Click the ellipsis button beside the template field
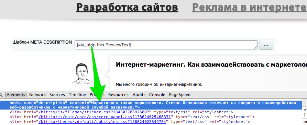Viewport: 307px width, 125px height. (266, 45)
